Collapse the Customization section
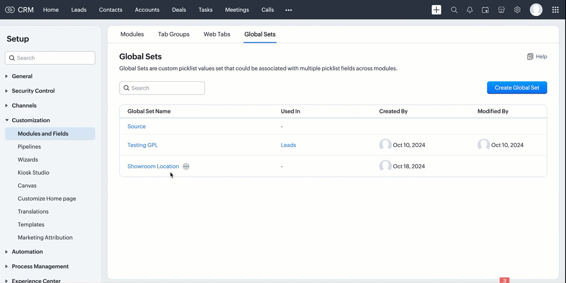The width and height of the screenshot is (566, 283). (31, 120)
